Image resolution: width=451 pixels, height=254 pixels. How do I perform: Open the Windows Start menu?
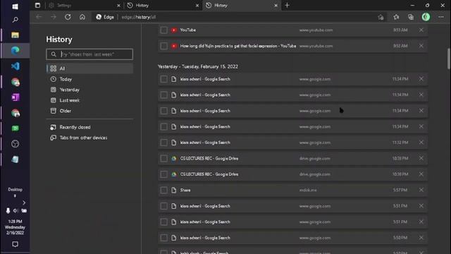pyautogui.click(x=15, y=6)
